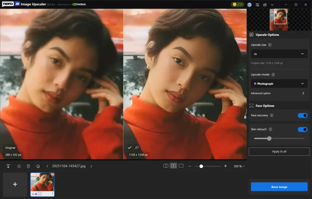
Task: Switch to single image view mode
Action: point(181,166)
